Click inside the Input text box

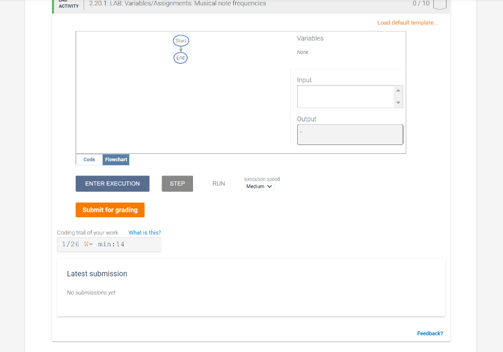346,97
